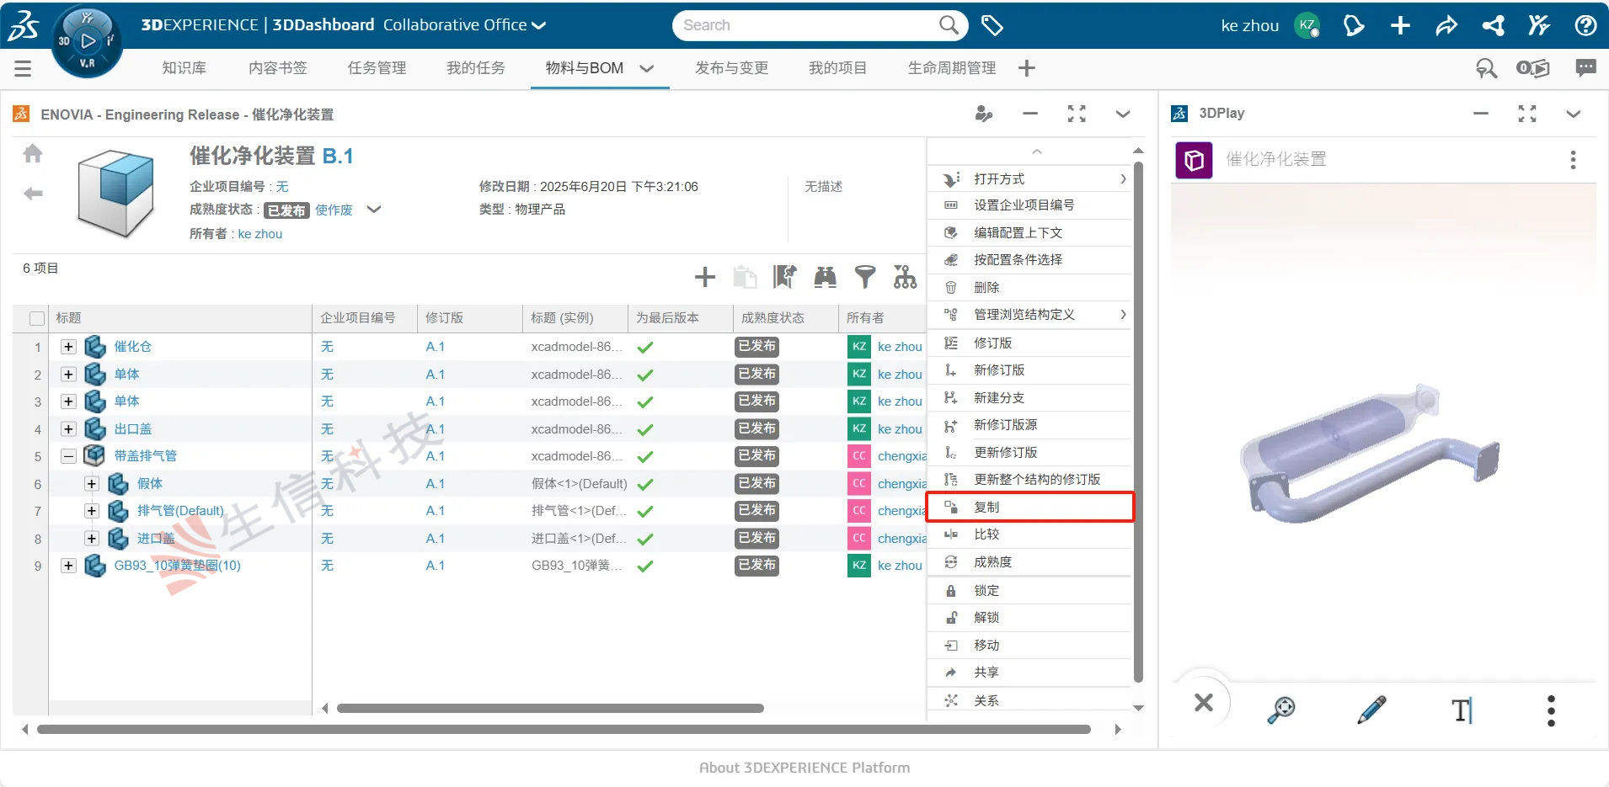Select the 3DPlay text annotation tool

coord(1462,710)
